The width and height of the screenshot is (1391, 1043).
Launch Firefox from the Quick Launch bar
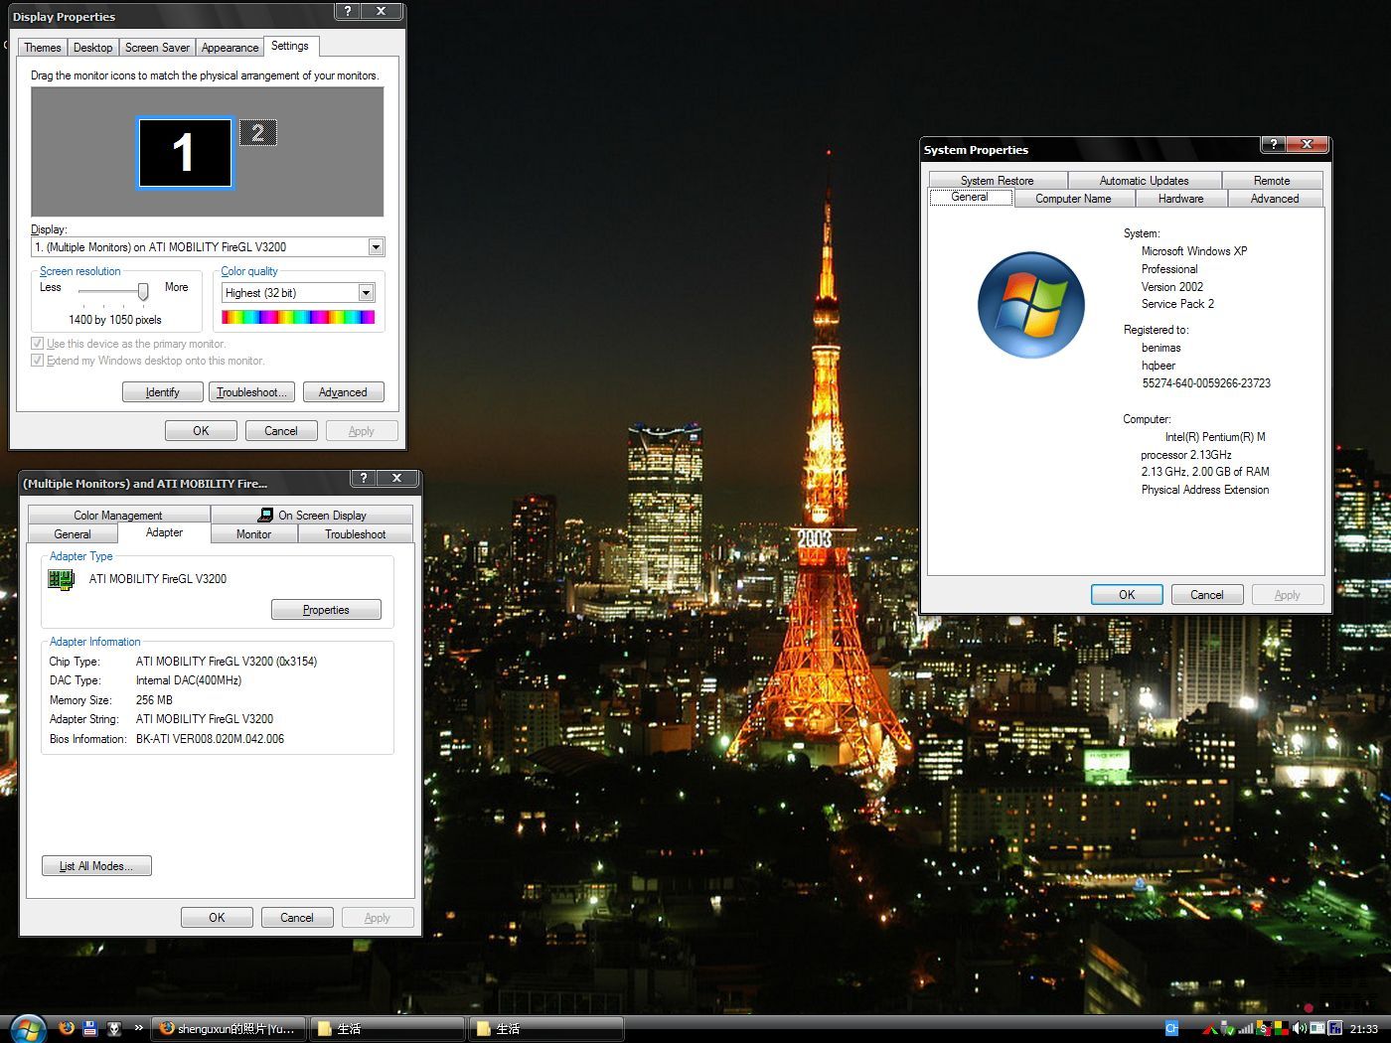point(67,1028)
